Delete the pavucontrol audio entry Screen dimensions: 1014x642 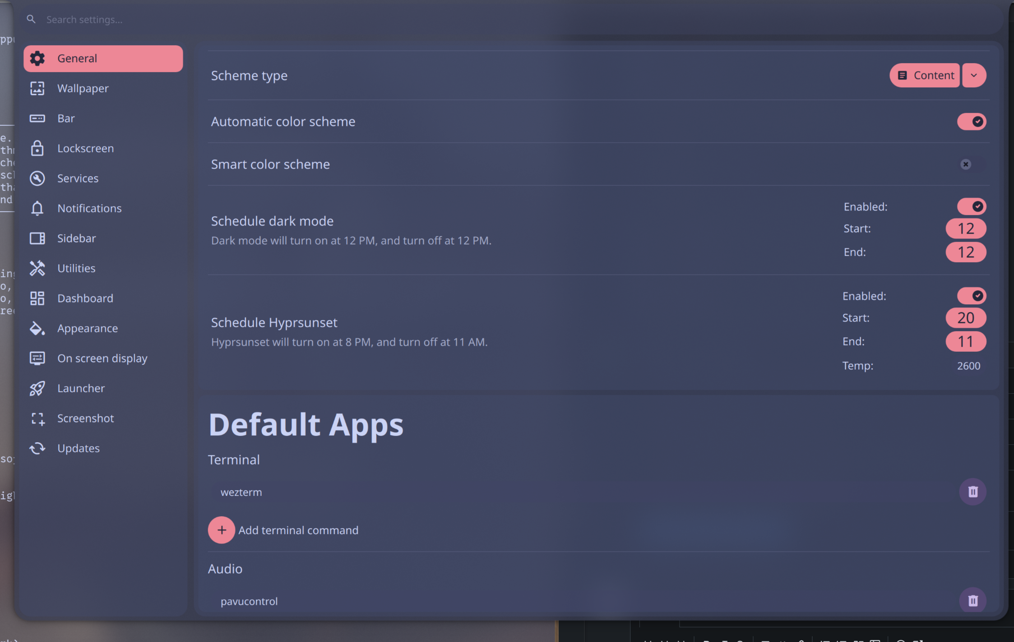click(x=973, y=600)
